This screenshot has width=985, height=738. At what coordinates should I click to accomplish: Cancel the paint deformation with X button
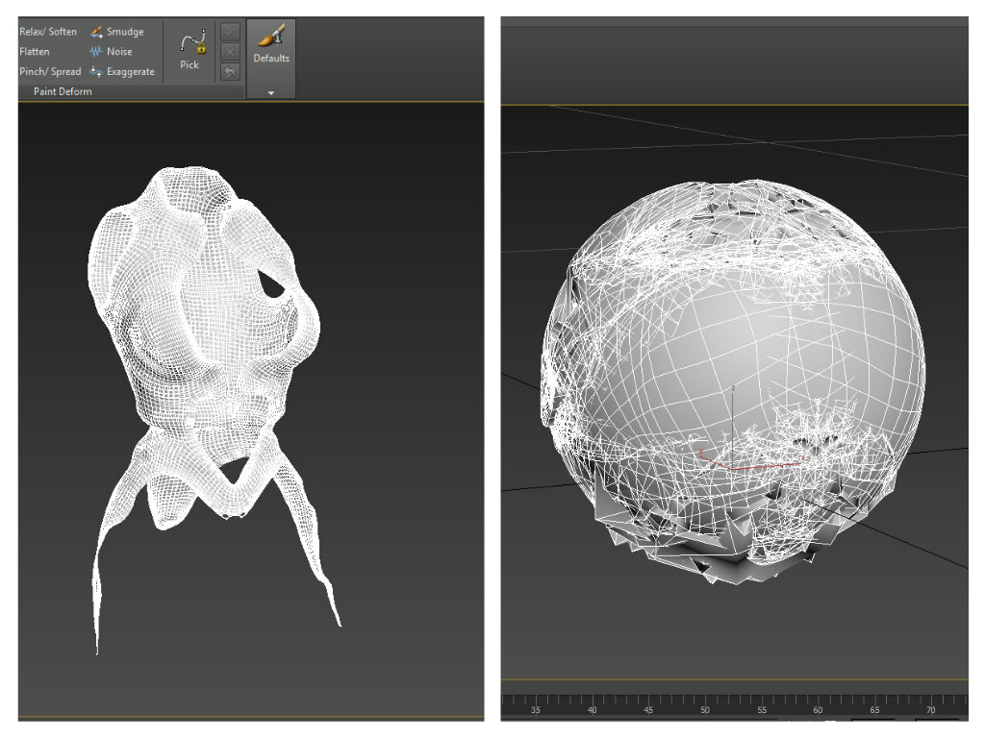(230, 52)
